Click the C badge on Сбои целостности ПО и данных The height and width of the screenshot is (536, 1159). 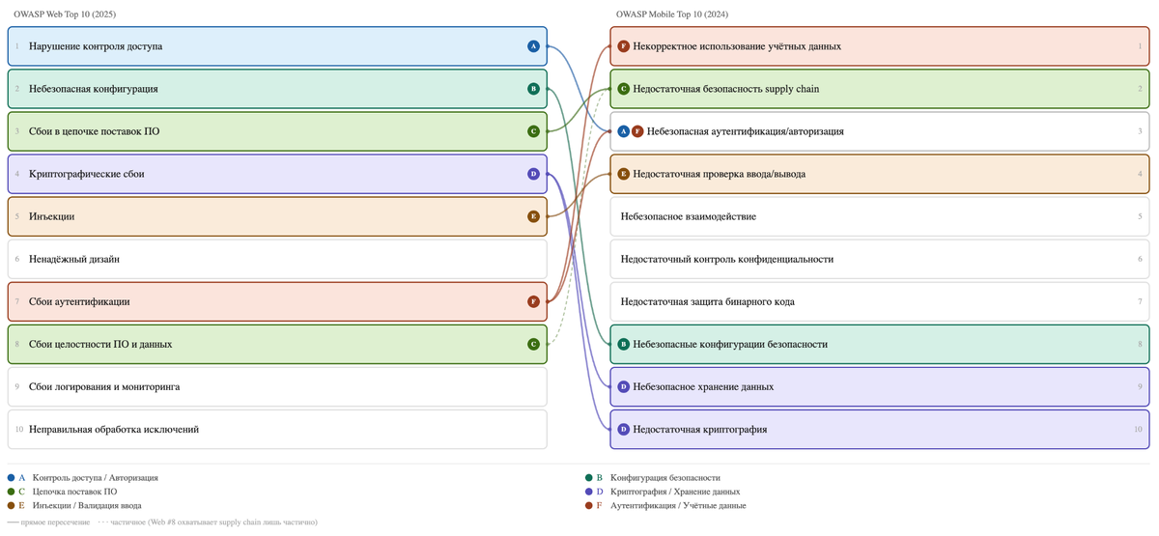pyautogui.click(x=533, y=344)
